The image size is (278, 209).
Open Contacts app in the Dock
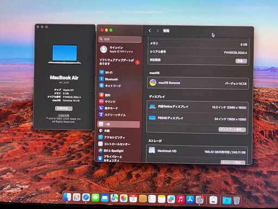click(143, 199)
